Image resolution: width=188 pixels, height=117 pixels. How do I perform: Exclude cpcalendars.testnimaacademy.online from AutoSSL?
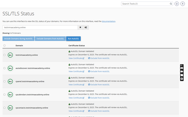[99, 98]
